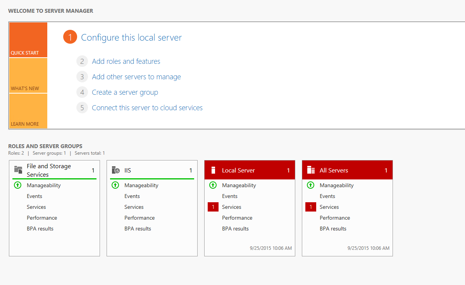
Task: Open the IIS tile title
Action: click(x=128, y=170)
